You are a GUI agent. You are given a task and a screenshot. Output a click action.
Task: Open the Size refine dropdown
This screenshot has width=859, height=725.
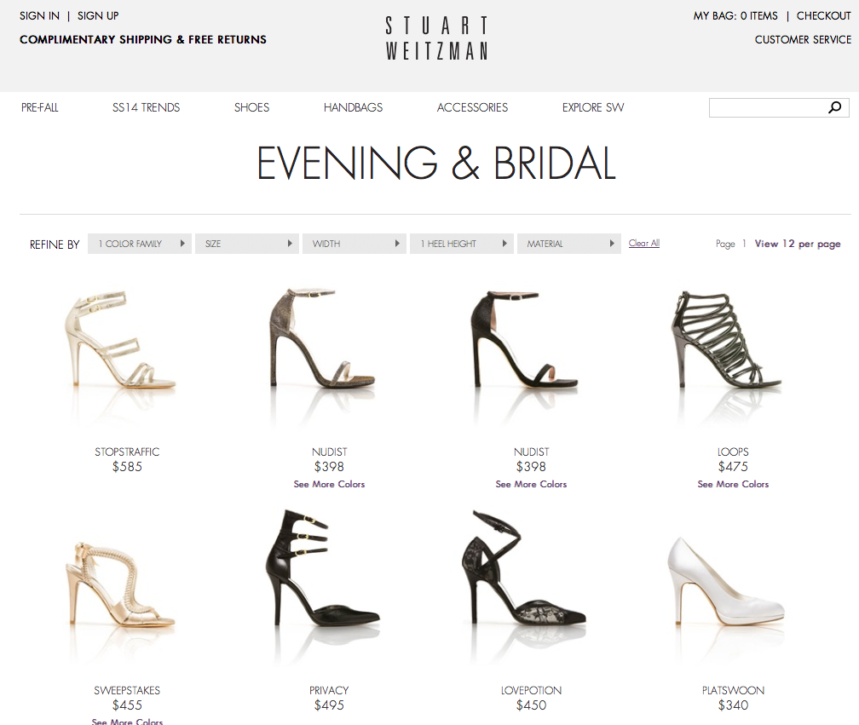tap(247, 244)
